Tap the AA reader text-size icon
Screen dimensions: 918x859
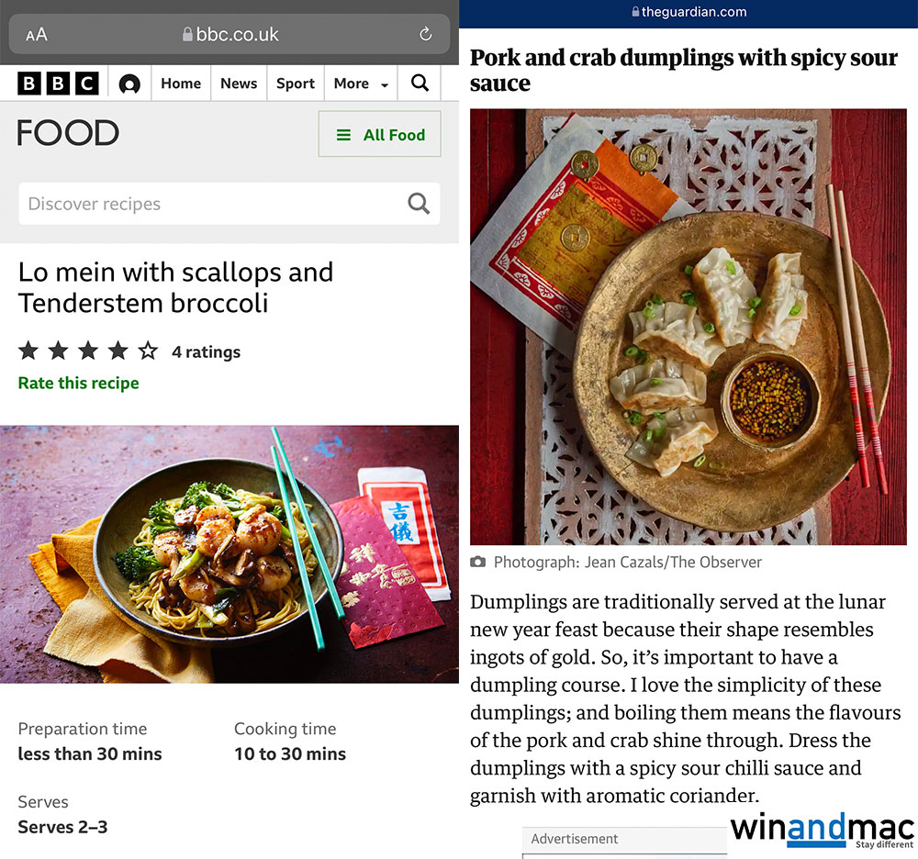coord(37,35)
